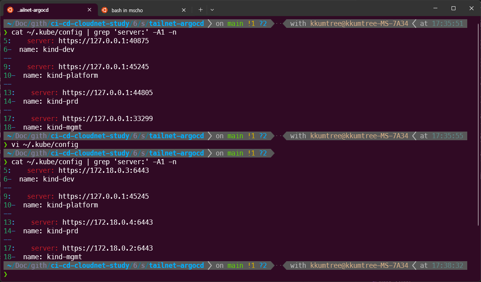
Task: Minimize the terminal window
Action: 435,8
